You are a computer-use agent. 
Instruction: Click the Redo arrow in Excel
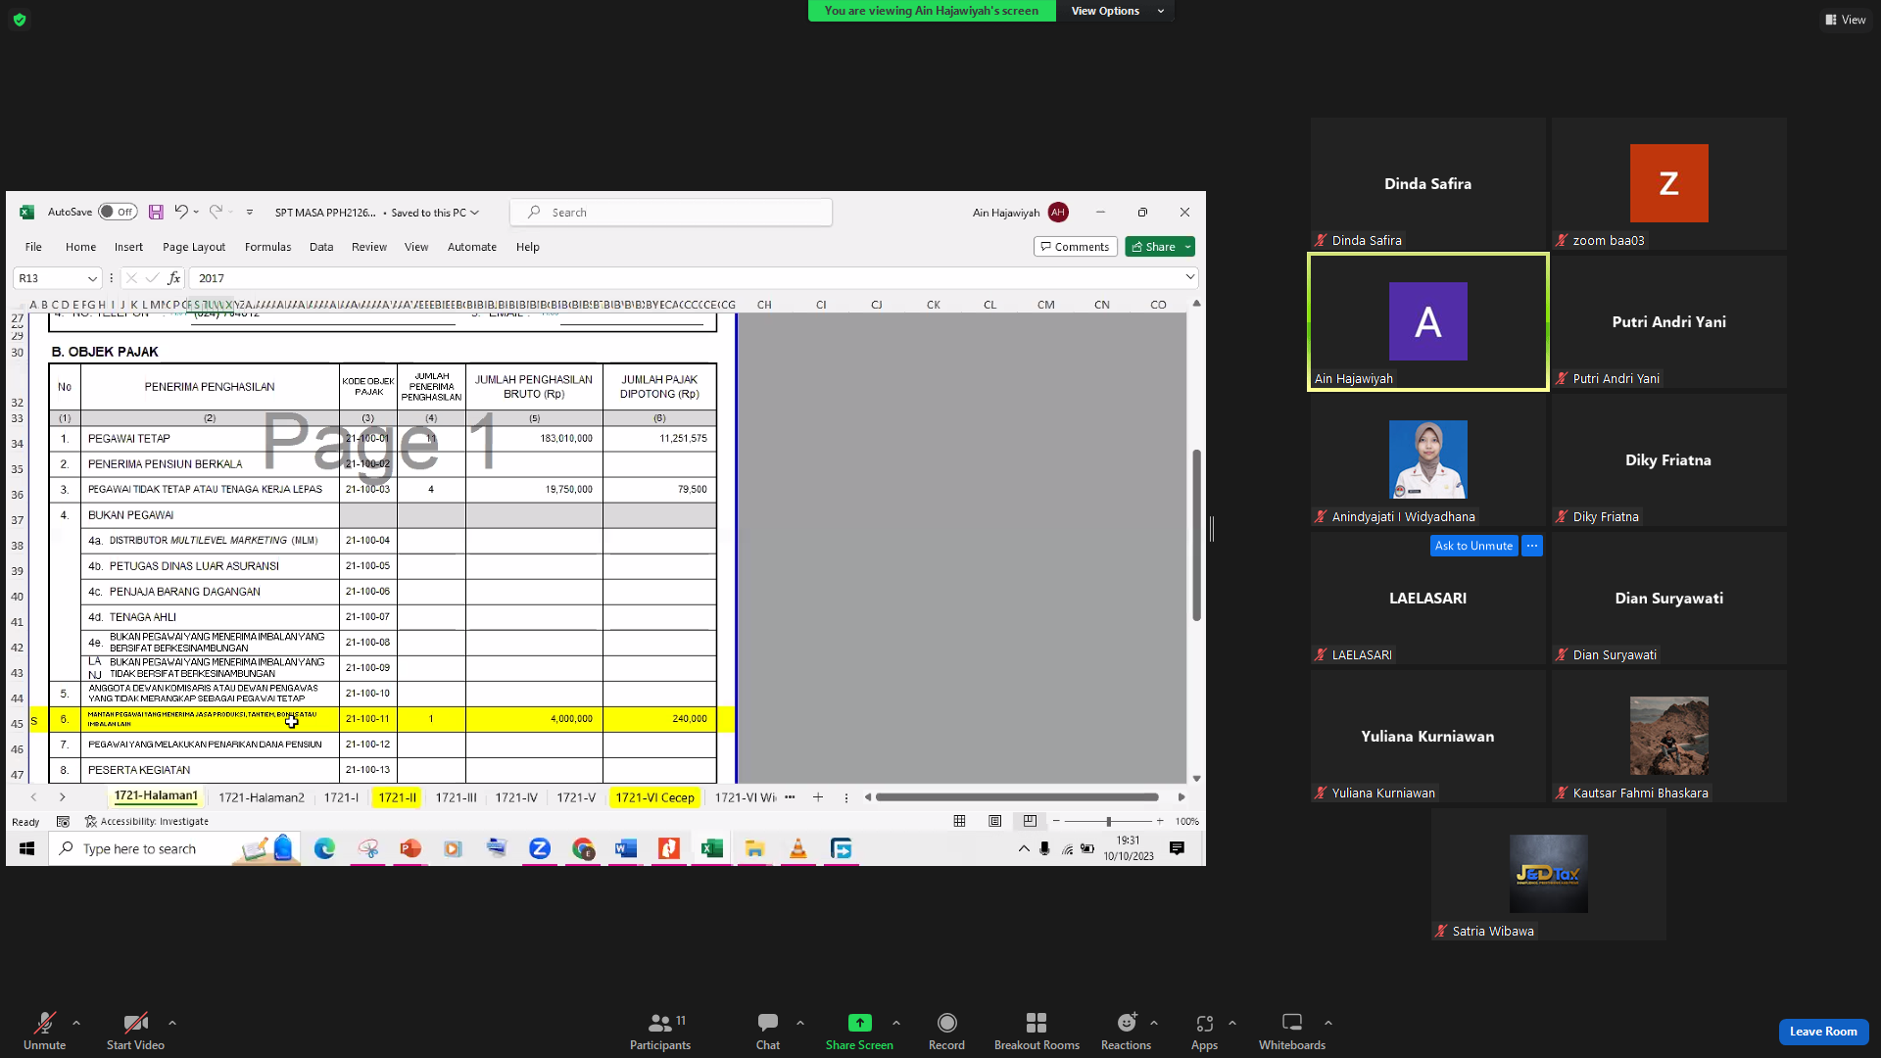(x=216, y=212)
